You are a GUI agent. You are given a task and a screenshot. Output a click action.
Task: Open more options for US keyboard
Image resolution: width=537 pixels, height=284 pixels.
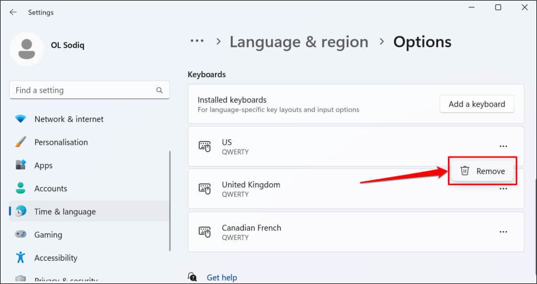pyautogui.click(x=503, y=146)
